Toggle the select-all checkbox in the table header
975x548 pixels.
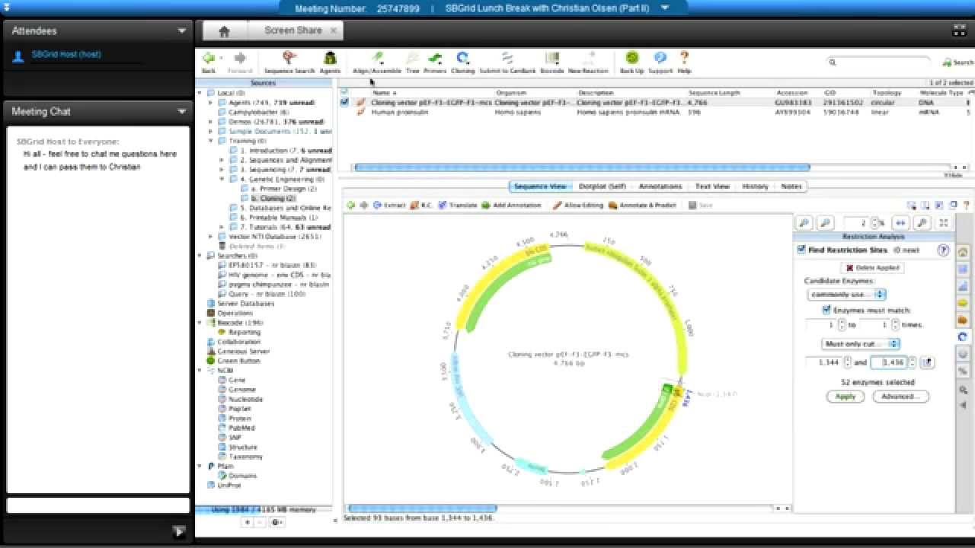click(x=345, y=92)
